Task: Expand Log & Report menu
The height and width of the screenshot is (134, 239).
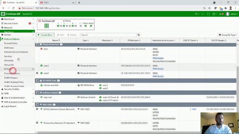Action: tap(18, 106)
